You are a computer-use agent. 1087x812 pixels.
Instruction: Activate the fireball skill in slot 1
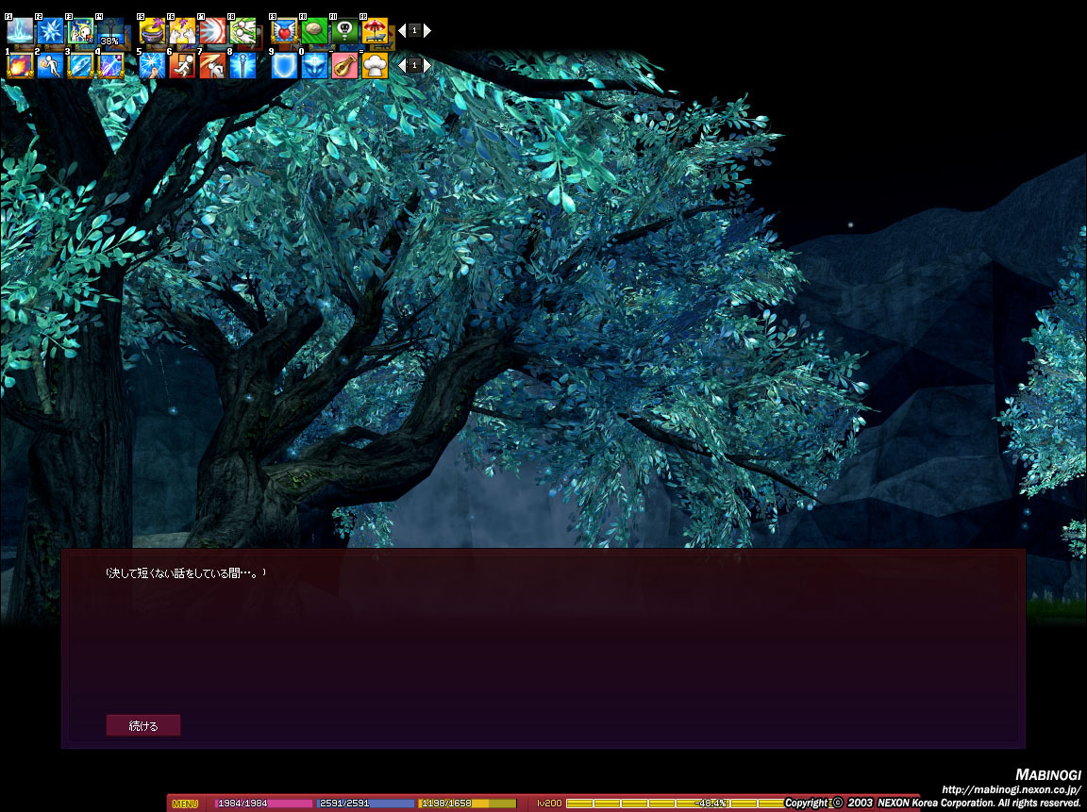point(20,65)
